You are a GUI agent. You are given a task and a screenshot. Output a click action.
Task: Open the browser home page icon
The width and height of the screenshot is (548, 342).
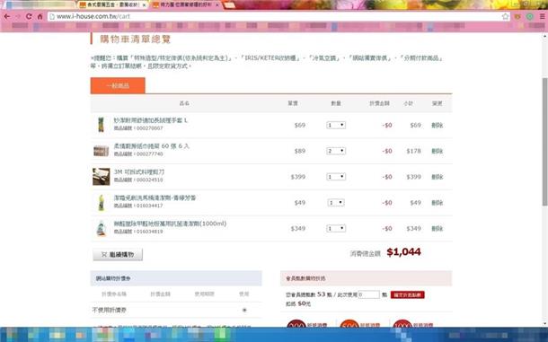[40, 16]
